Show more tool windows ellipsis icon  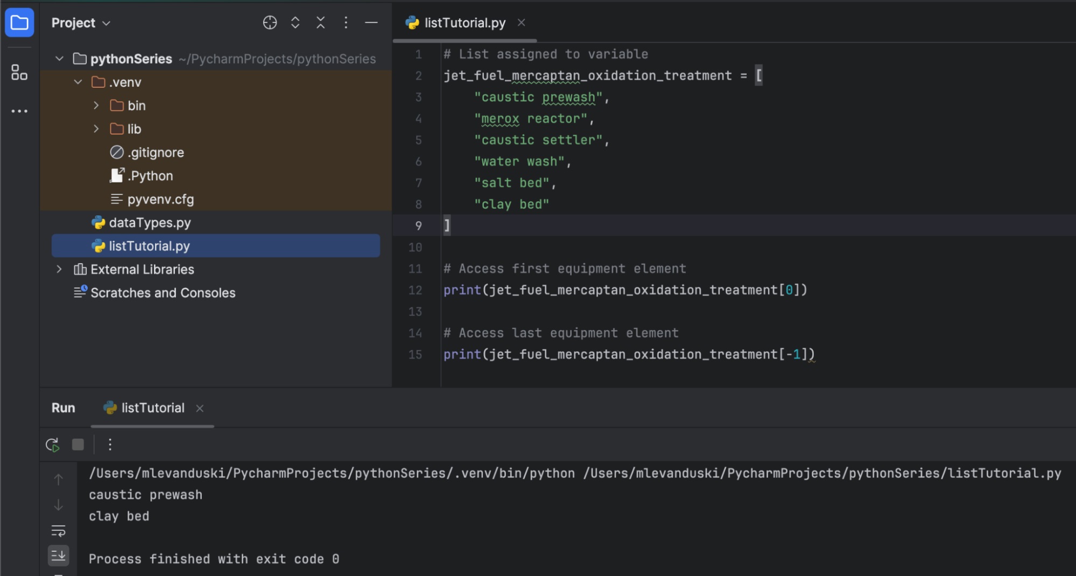pos(19,111)
